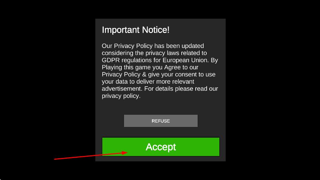Click the 'Important Notice!' heading
The height and width of the screenshot is (180, 320).
point(136,30)
